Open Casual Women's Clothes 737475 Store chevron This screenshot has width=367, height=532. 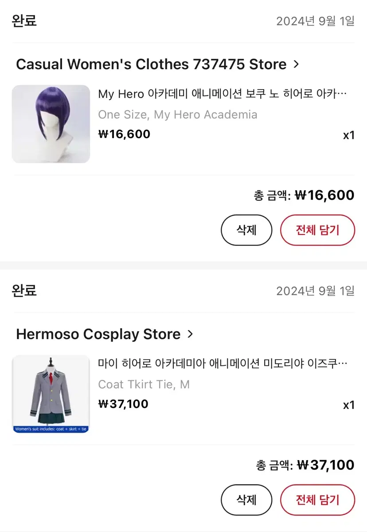[x=296, y=64]
